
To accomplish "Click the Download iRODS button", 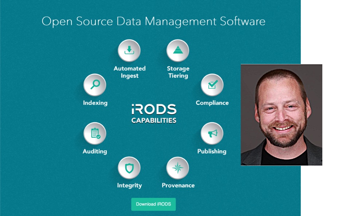I will click(154, 204).
